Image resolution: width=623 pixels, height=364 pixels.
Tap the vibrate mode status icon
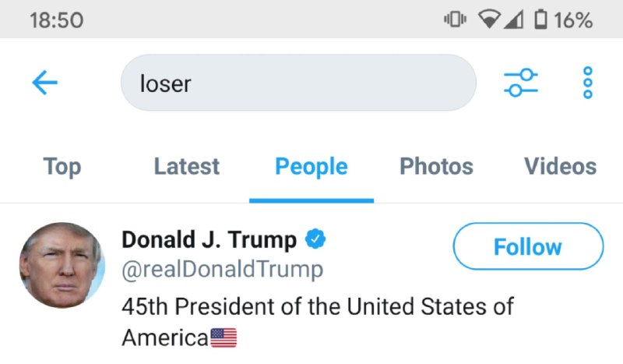pos(455,19)
